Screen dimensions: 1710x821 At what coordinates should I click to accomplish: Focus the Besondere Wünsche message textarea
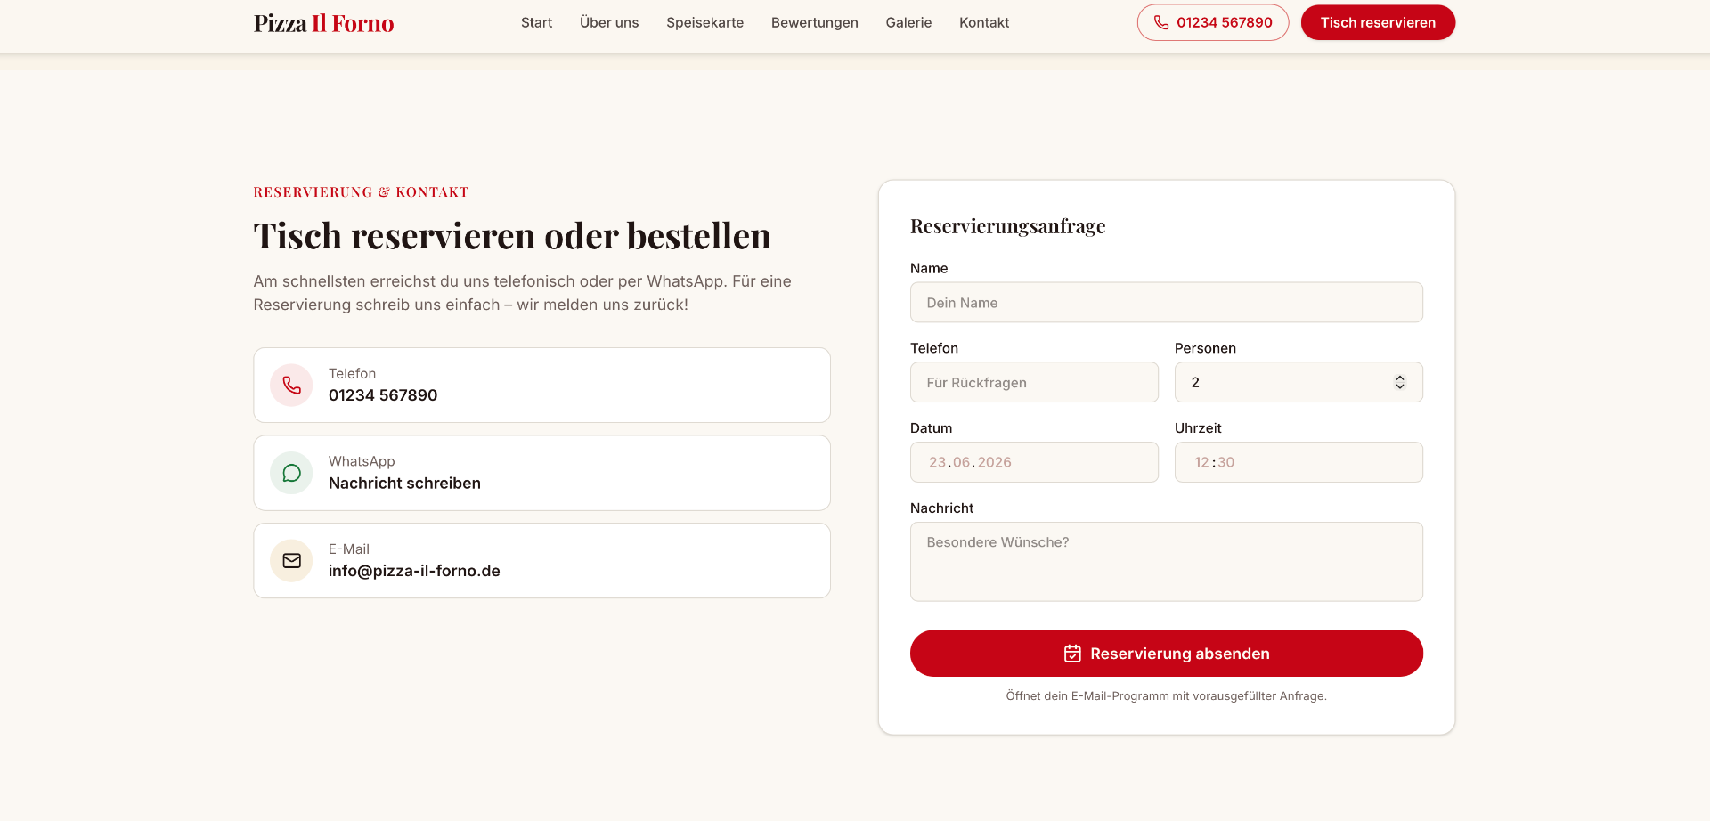1166,562
